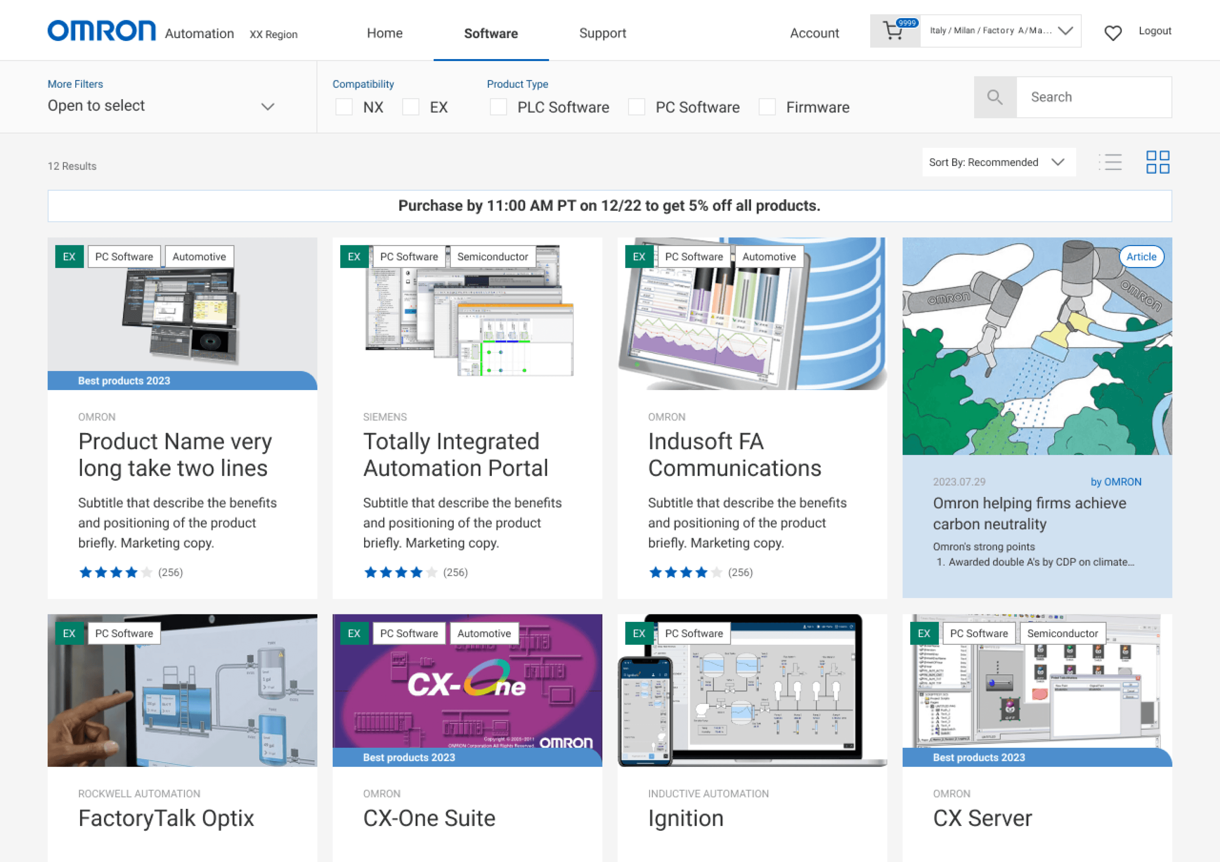Open the by OMRON author link
This screenshot has width=1220, height=862.
coord(1116,482)
